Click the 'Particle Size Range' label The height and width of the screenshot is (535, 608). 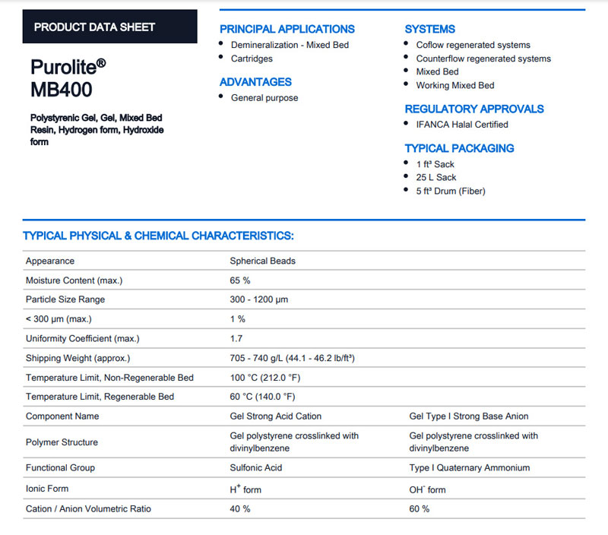point(65,299)
